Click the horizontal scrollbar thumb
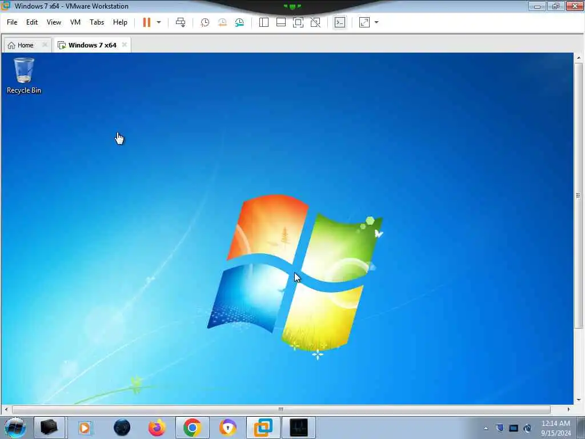Viewport: 585px width, 439px height. (x=281, y=409)
